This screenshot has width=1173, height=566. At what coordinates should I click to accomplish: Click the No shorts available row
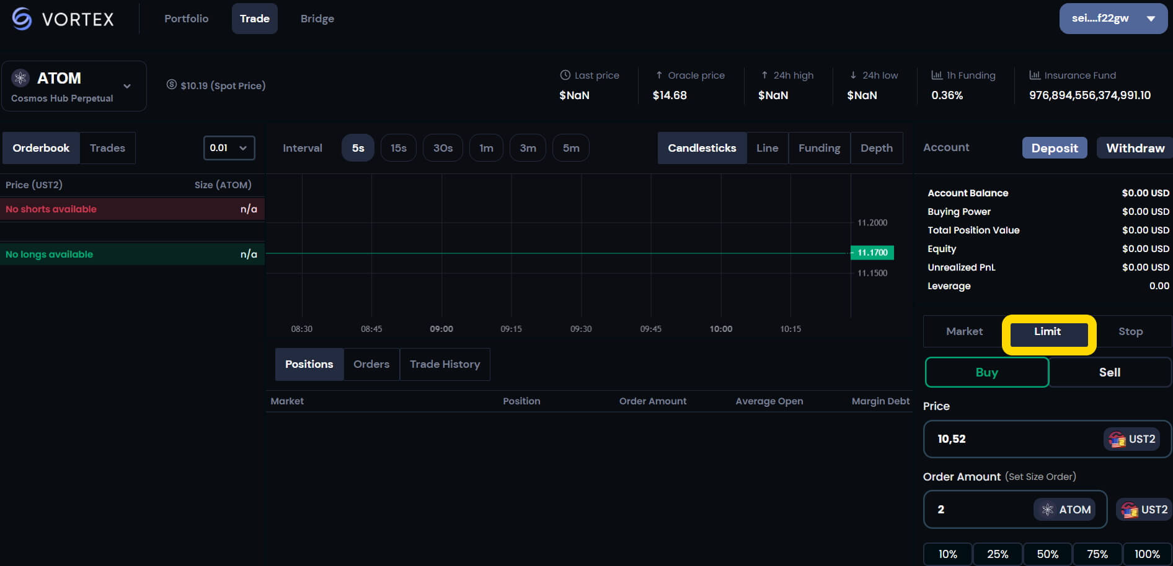click(x=133, y=209)
